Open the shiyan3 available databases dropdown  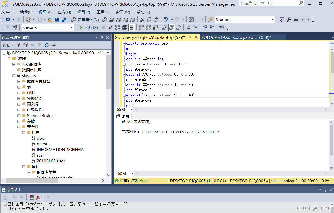(x=72, y=27)
